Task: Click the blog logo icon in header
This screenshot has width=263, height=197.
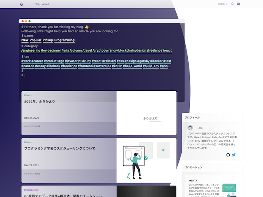Action: 21,4
